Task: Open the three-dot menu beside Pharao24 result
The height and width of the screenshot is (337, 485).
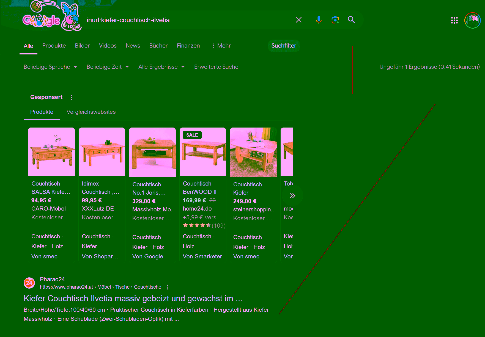Action: click(168, 287)
